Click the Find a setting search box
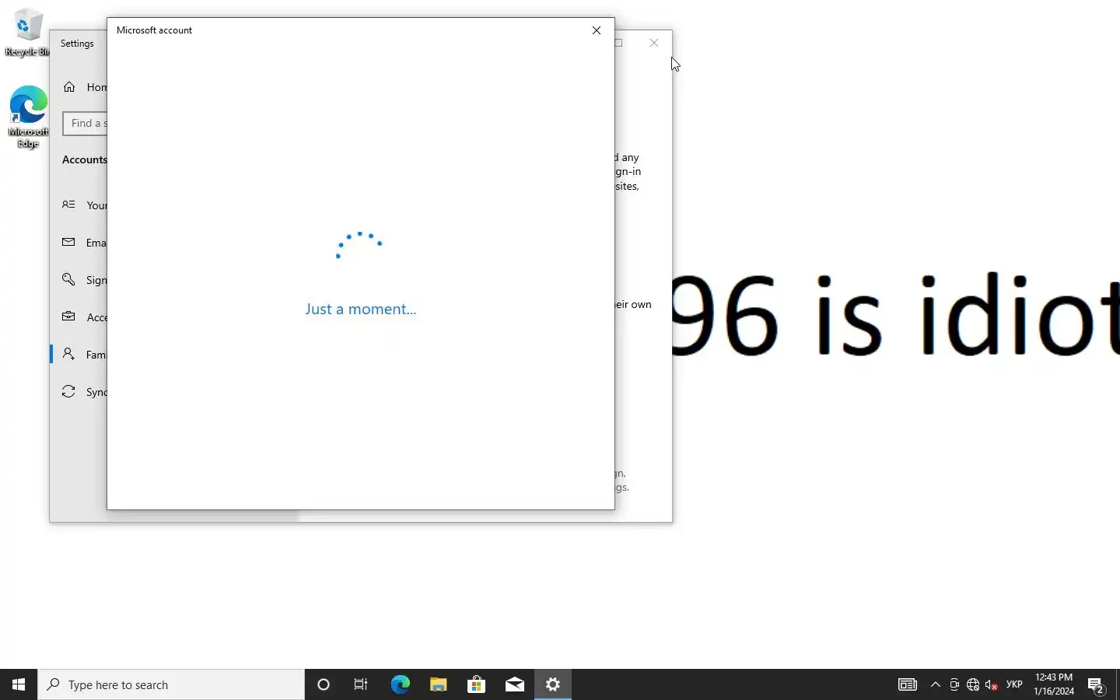Image resolution: width=1120 pixels, height=700 pixels. 85,123
